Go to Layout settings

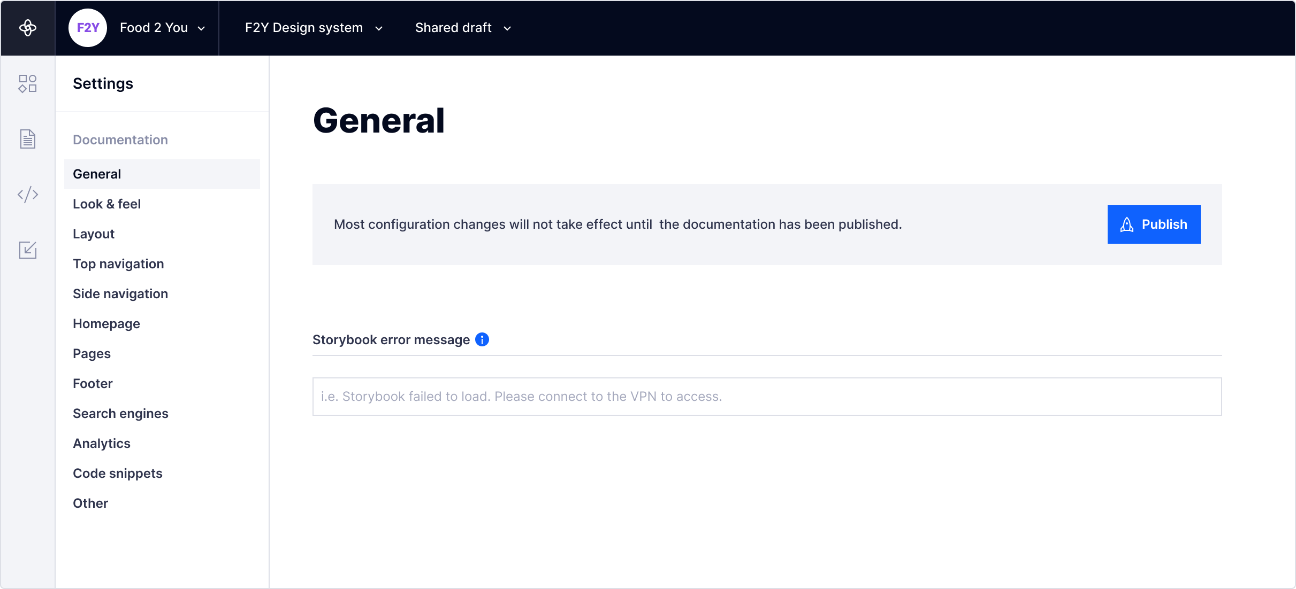point(94,234)
